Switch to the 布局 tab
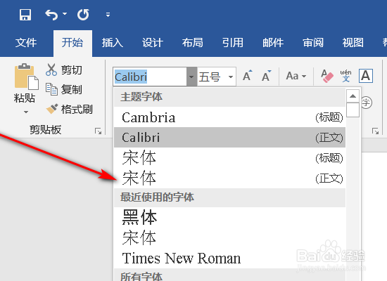The image size is (387, 281). click(193, 43)
